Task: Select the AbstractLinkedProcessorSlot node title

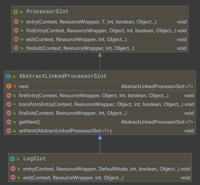Action: pyautogui.click(x=62, y=76)
